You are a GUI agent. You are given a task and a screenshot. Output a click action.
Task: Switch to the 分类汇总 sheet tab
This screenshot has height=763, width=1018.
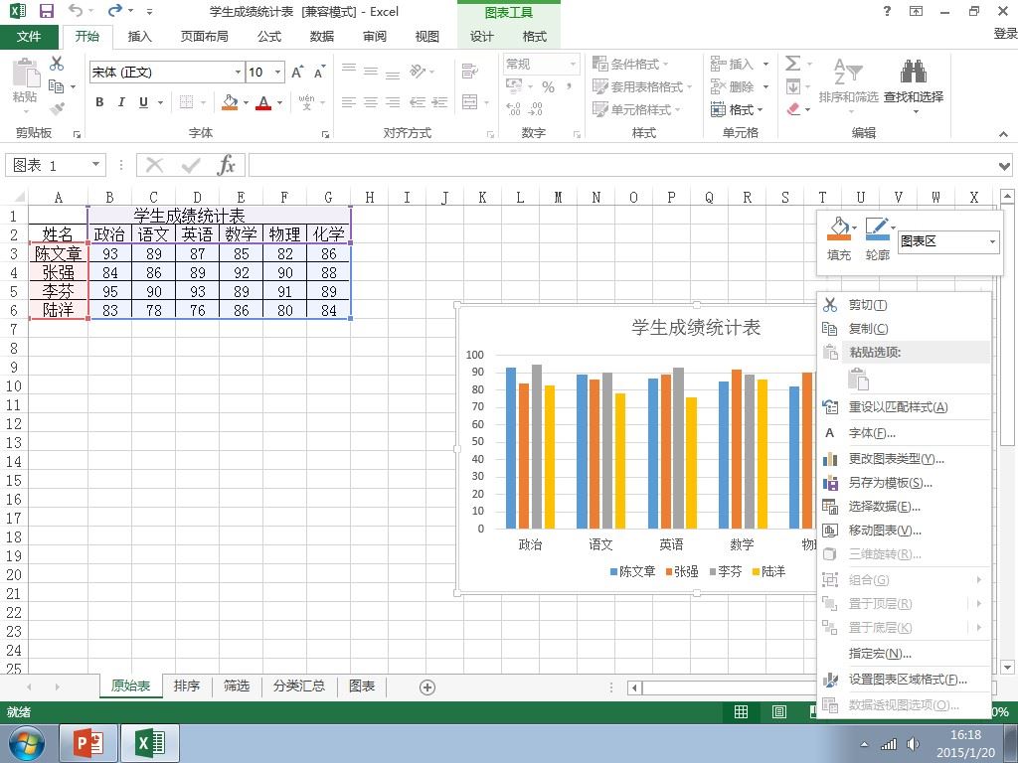[298, 686]
